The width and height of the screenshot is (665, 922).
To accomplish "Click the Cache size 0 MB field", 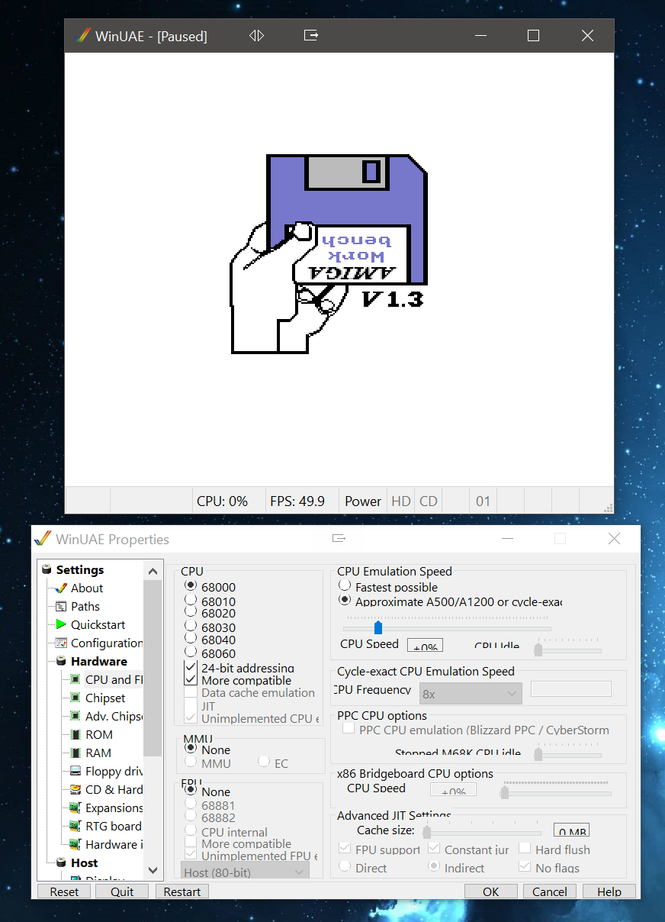I will 570,830.
